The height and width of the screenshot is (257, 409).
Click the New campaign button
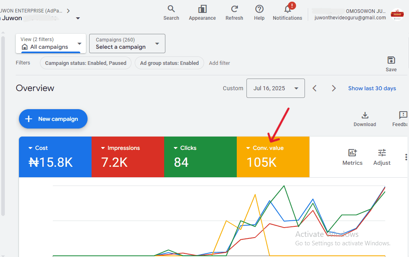pyautogui.click(x=53, y=119)
